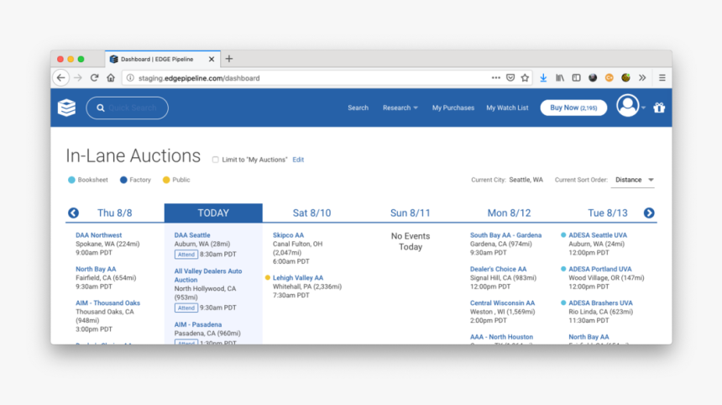Close the Dashboard | EDGE Pipeline tab

pyautogui.click(x=212, y=59)
